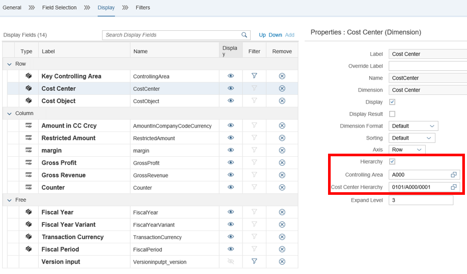Toggle visibility of margin field
This screenshot has width=467, height=274.
coord(231,150)
